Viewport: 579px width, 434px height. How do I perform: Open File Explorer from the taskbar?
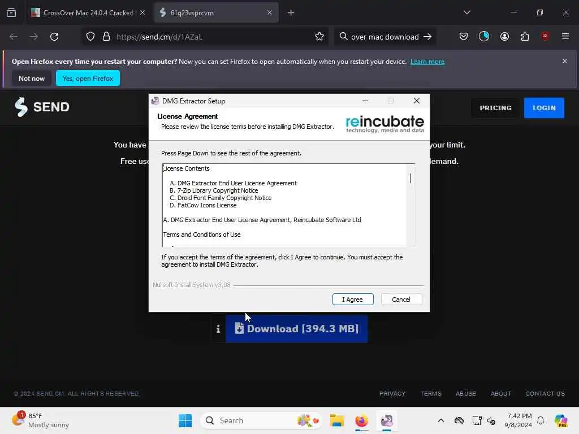[x=337, y=420]
